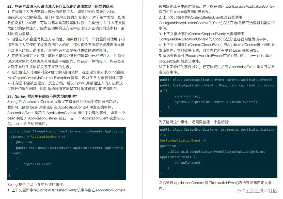The width and height of the screenshot is (283, 199).
Task: Click code 'System.out.println("Created a Custom event");'
Action: pyautogui.click(x=216, y=102)
